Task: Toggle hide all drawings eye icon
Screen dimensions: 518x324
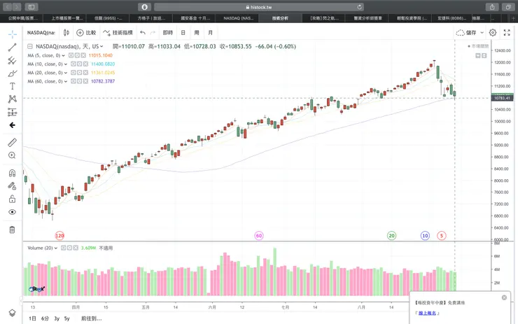Action: pos(12,212)
